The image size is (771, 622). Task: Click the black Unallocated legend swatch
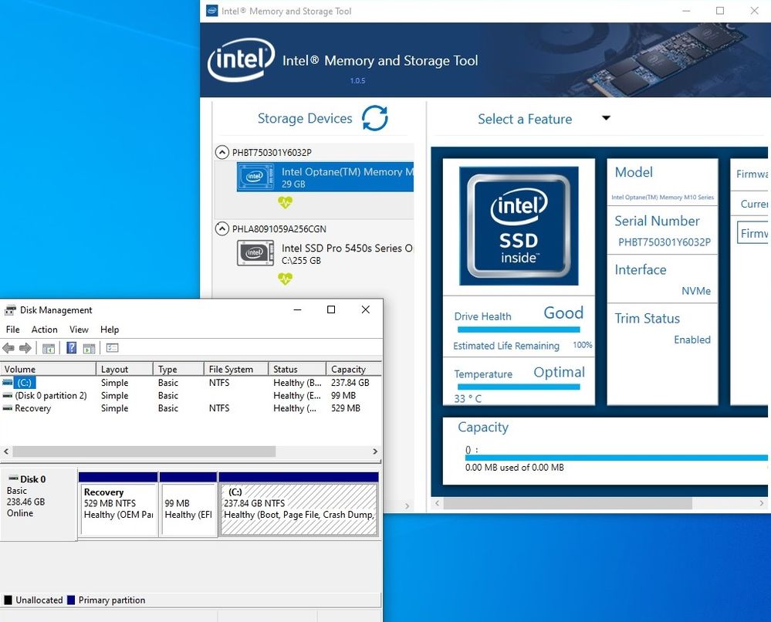point(8,600)
